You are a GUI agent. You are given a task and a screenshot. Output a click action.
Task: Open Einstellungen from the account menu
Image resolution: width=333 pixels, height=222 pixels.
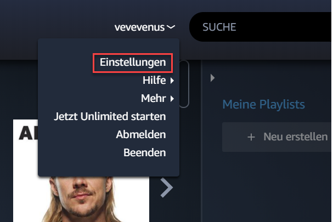tap(133, 62)
